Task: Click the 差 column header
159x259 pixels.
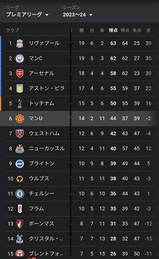Action: 148,30
